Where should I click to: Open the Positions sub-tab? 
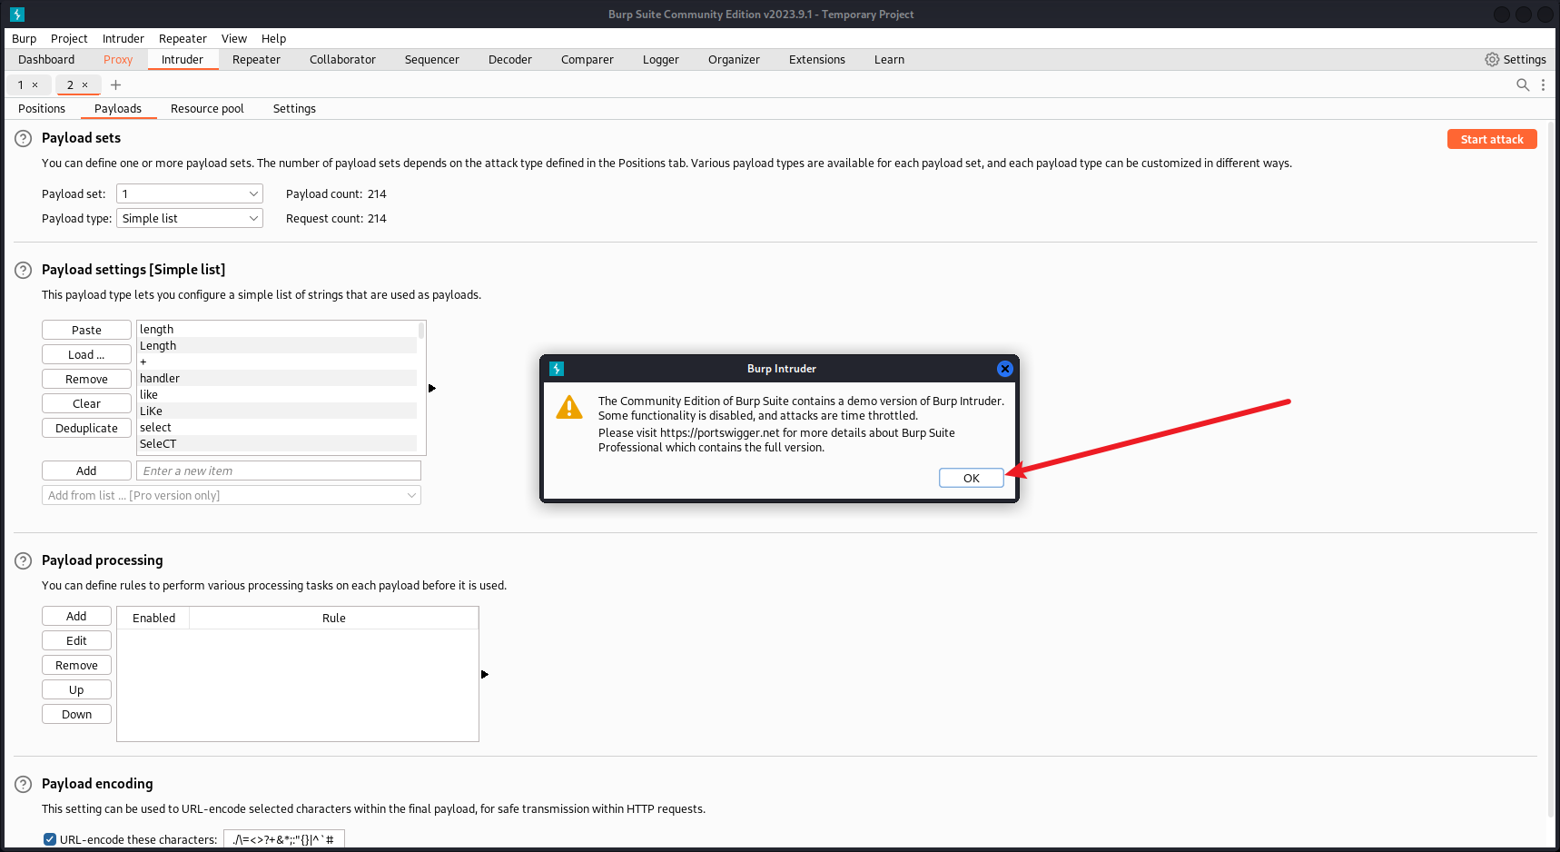tap(42, 108)
